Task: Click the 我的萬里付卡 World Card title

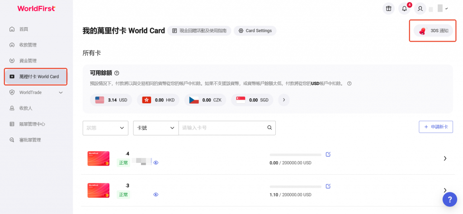Action: click(124, 31)
